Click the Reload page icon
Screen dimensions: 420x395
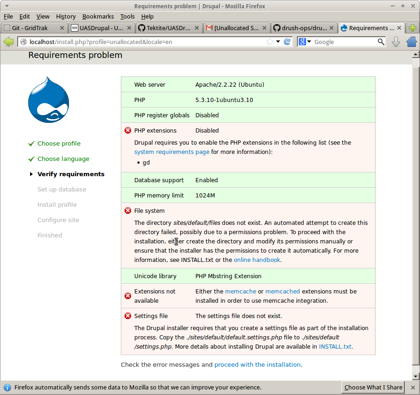coord(287,42)
